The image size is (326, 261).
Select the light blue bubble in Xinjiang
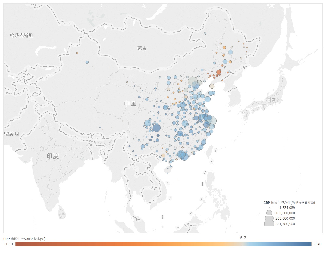tap(87, 62)
